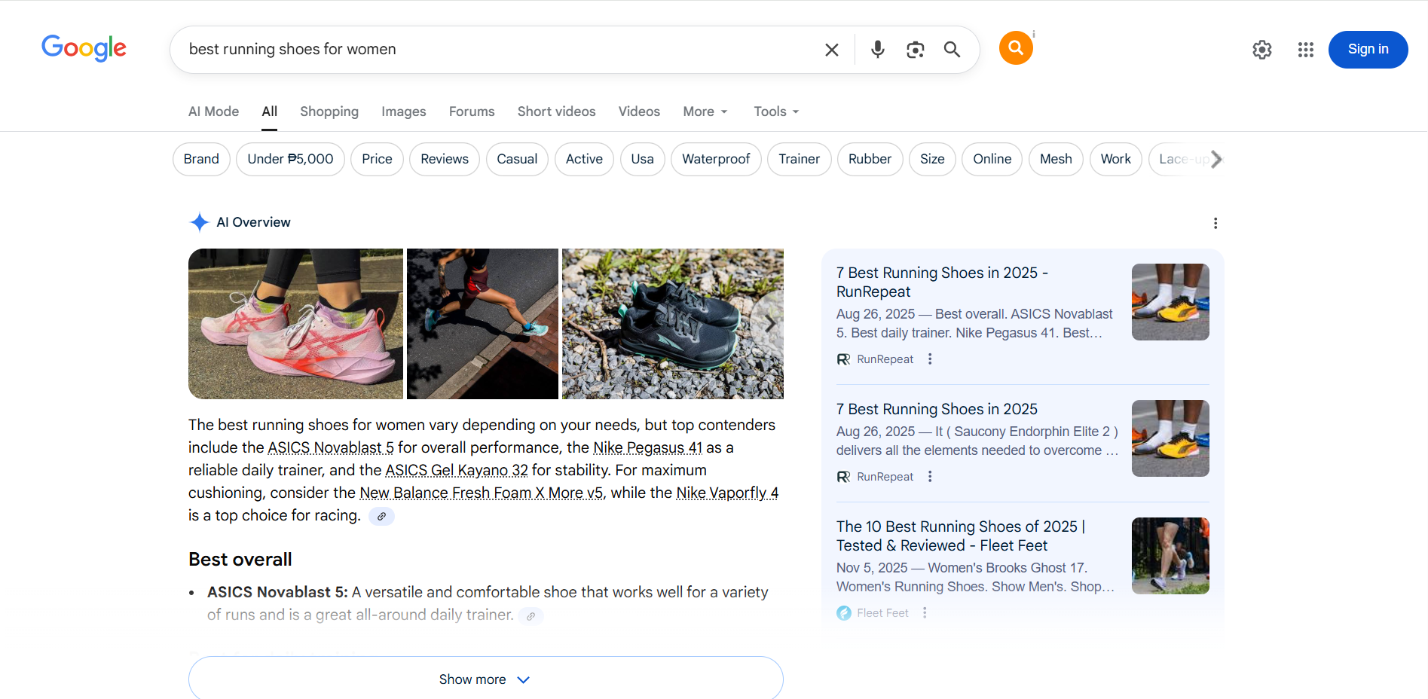Click the pink ASICS shoes thumbnail
The image size is (1428, 699).
(x=295, y=324)
